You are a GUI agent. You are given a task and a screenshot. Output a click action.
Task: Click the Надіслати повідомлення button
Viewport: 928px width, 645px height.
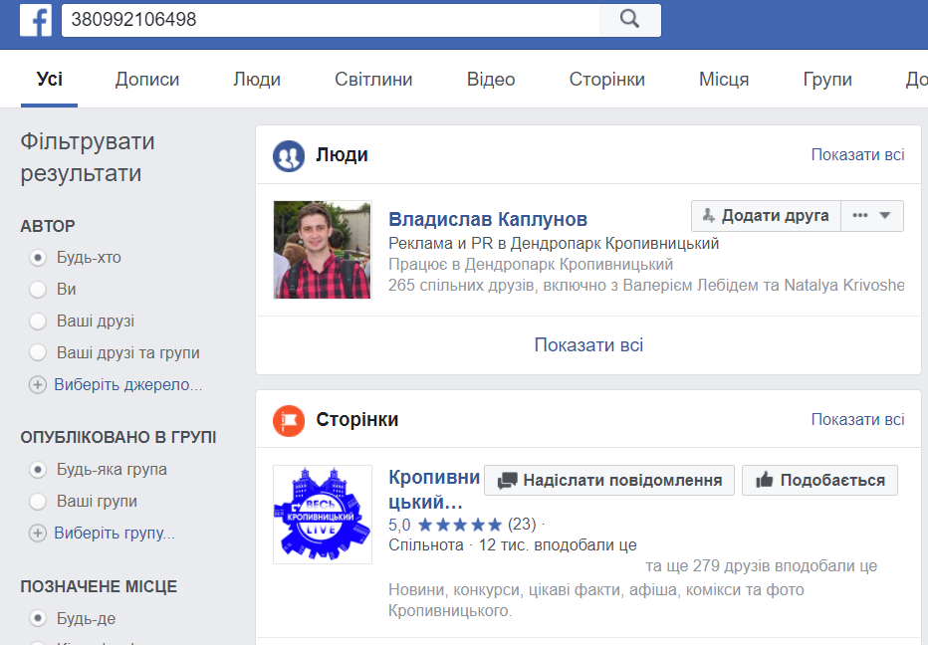[x=609, y=480]
